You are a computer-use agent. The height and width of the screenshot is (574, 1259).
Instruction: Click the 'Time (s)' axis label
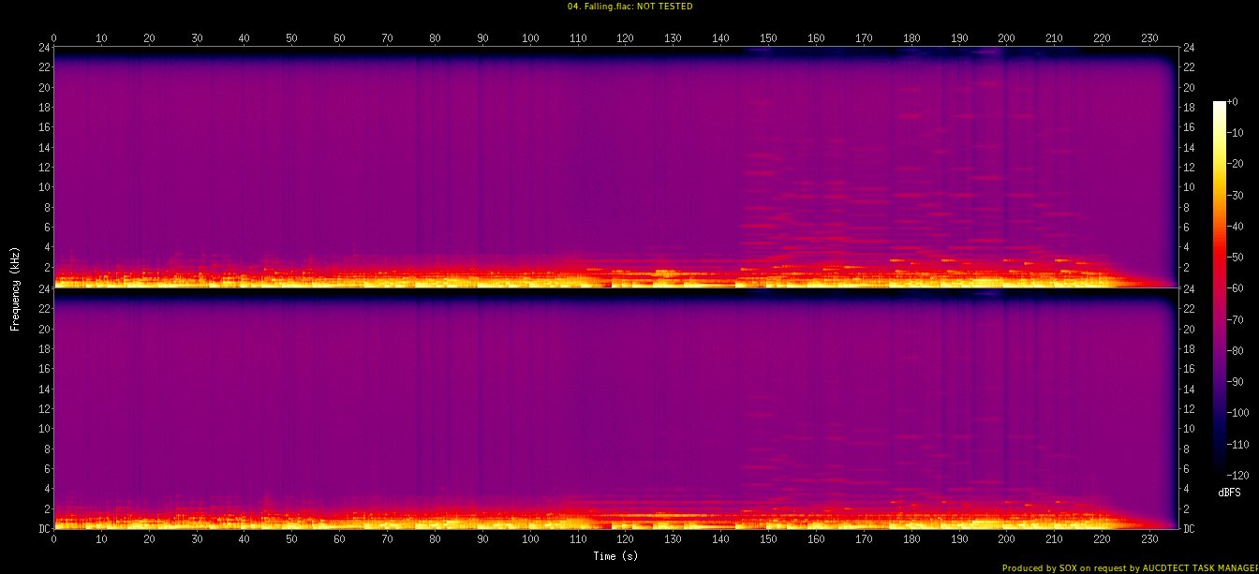click(x=615, y=556)
